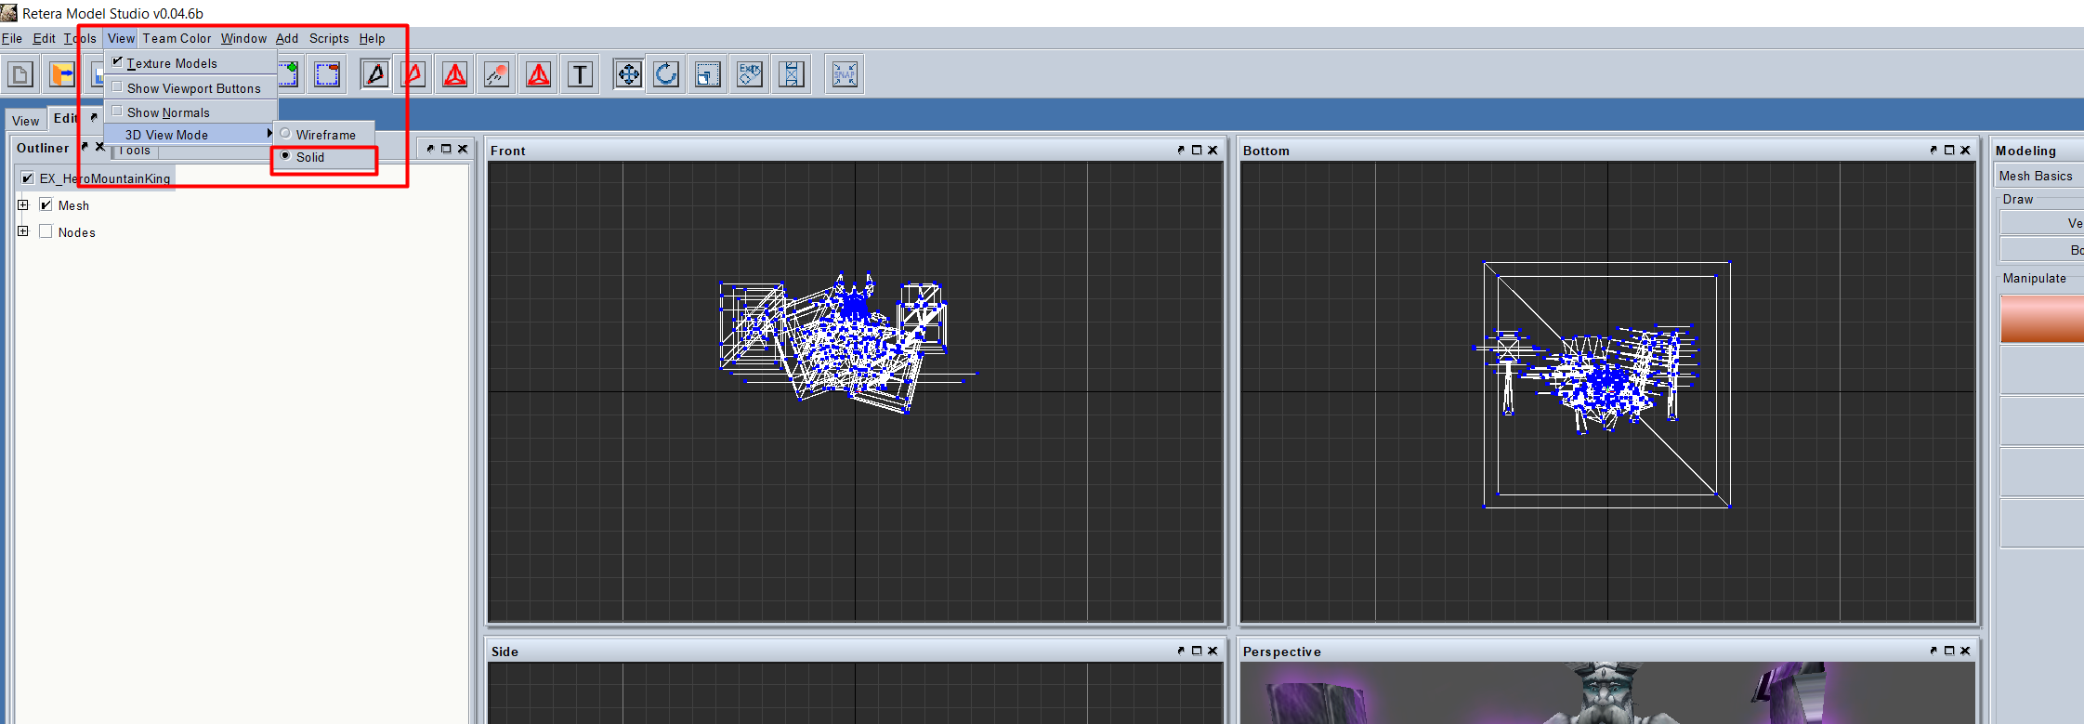Undock the Perspective viewport panel

(x=1933, y=651)
